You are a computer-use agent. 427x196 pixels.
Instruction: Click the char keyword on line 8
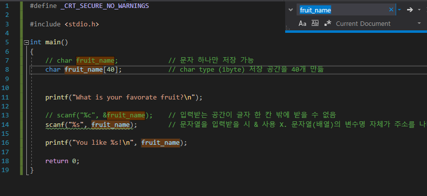click(53, 70)
